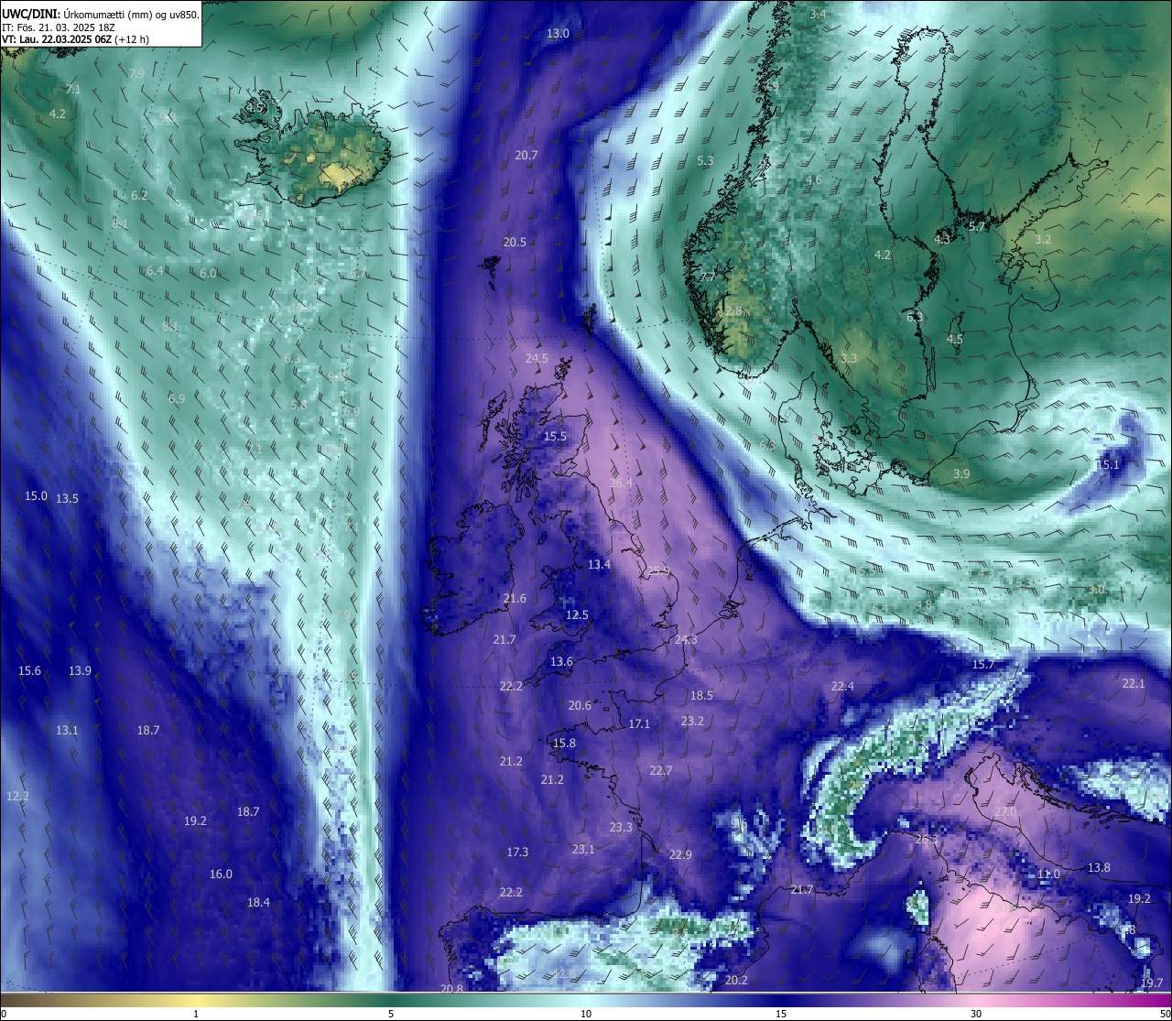Click the 24.3 value near southeast England

[686, 639]
